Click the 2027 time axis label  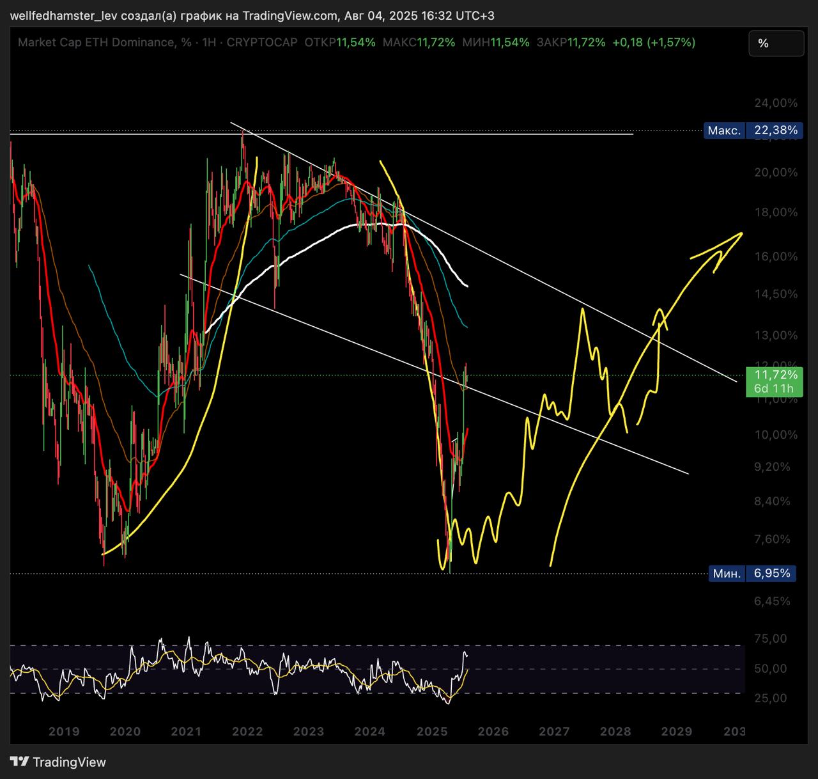click(554, 732)
